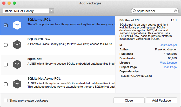Click the SQLitePCL.raw package cube icon

tap(17, 45)
